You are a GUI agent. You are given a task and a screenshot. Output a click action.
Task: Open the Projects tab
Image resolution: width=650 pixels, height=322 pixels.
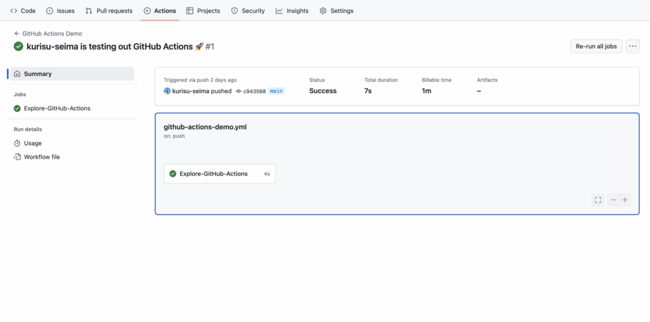tap(203, 11)
